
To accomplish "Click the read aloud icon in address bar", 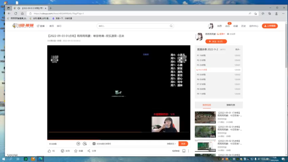I will [x=250, y=13].
